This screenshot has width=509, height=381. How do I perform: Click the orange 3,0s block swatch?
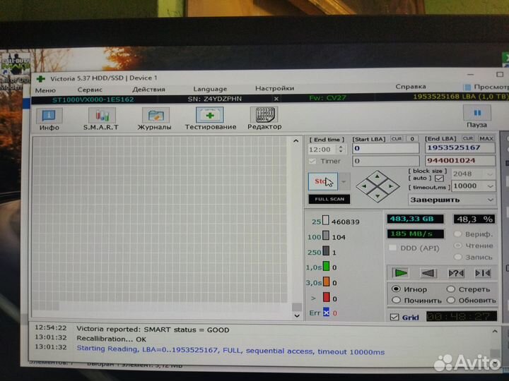click(x=326, y=282)
